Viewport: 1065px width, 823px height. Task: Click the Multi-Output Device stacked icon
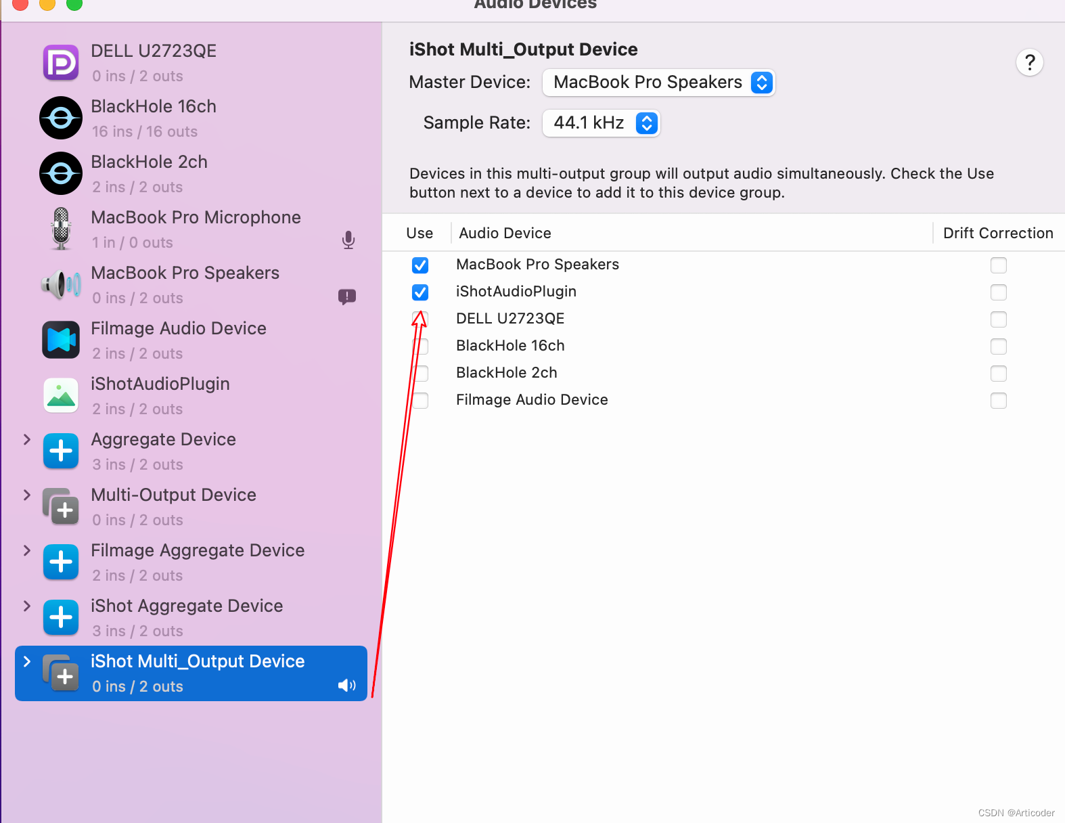coord(61,507)
